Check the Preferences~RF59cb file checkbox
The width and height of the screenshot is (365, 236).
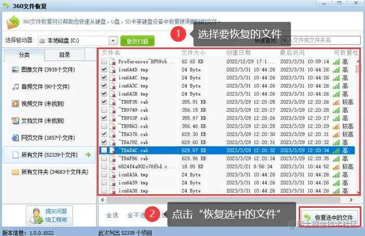pos(104,61)
